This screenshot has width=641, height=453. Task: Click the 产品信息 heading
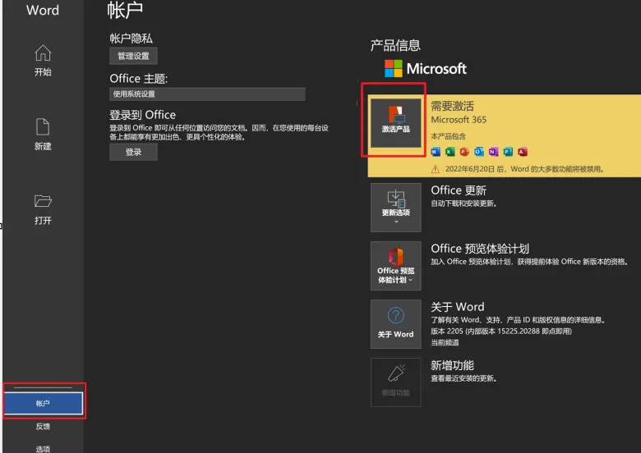395,45
